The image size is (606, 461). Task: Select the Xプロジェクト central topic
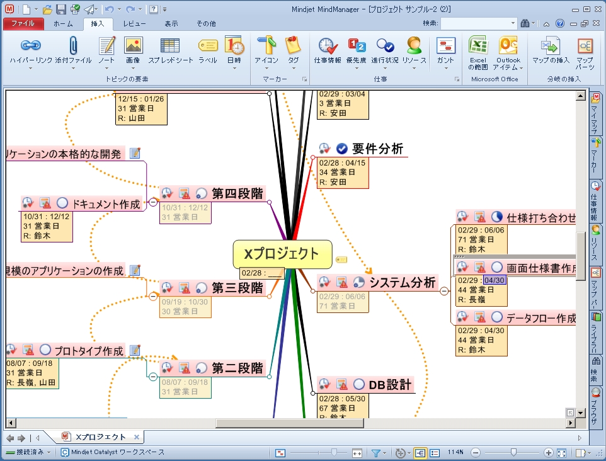point(282,254)
